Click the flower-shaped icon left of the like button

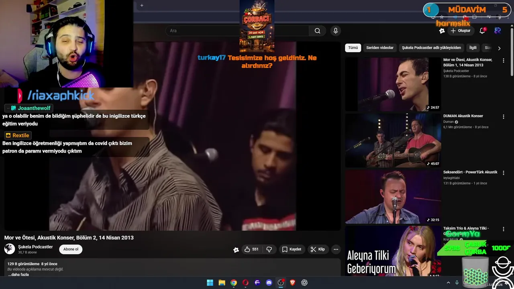click(236, 250)
